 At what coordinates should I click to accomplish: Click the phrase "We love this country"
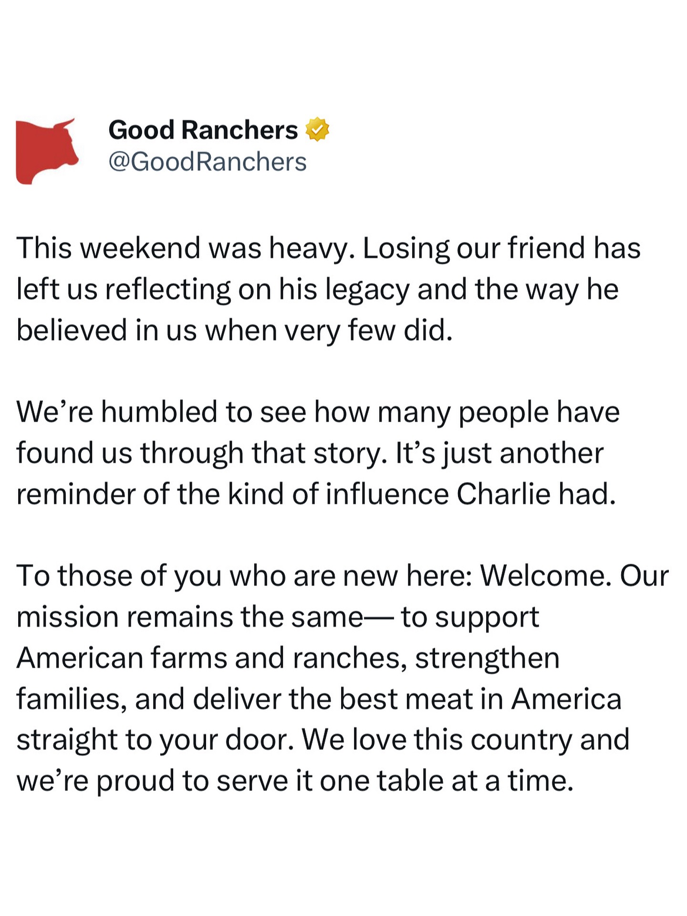(x=436, y=740)
